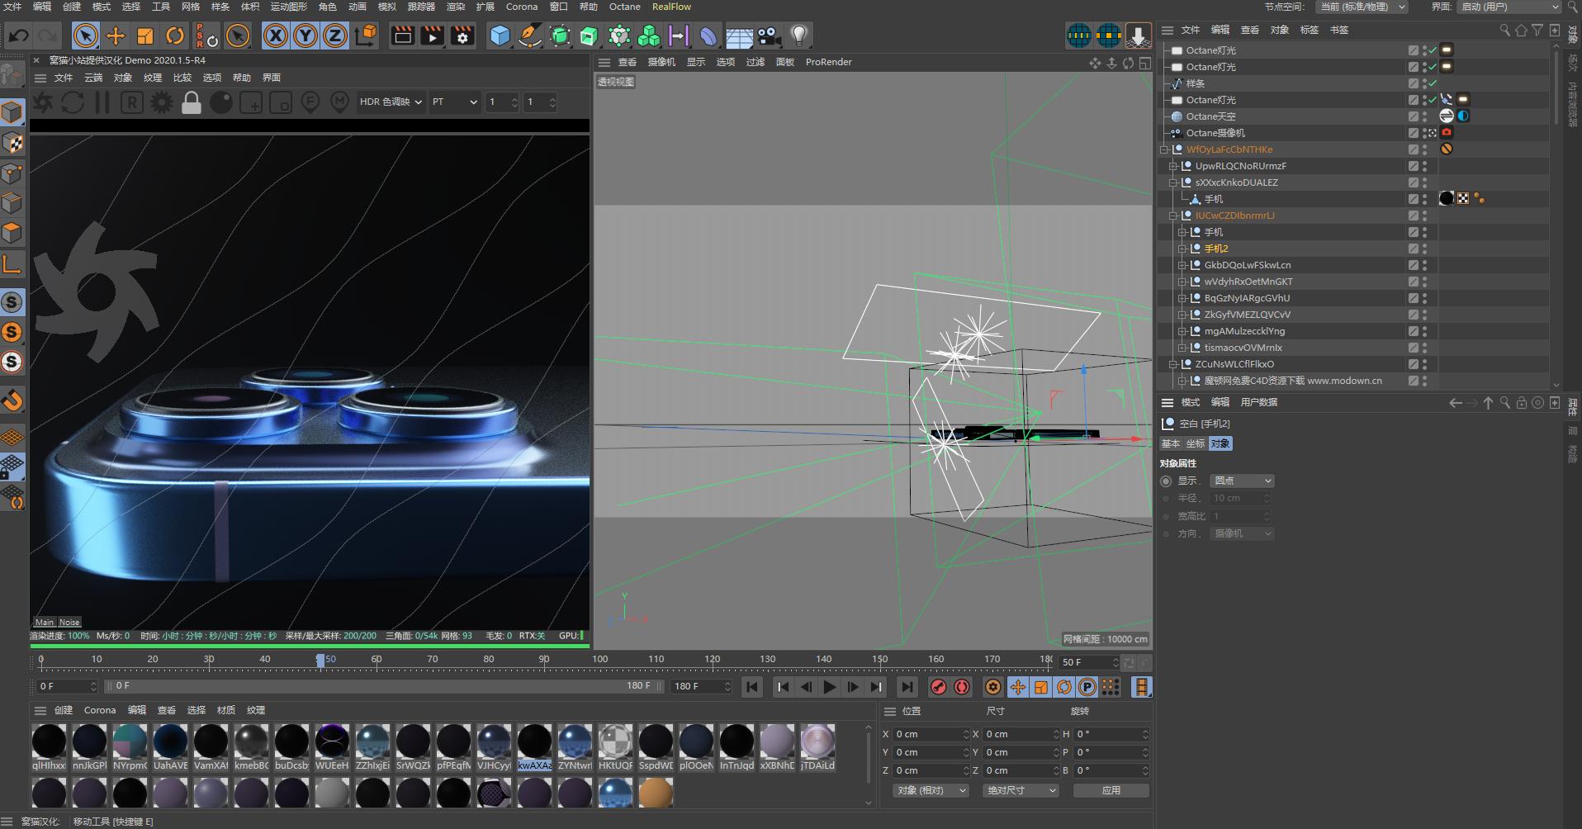1582x829 pixels.
Task: Open the MoGraph cloner green cubes icon
Action: coord(649,36)
